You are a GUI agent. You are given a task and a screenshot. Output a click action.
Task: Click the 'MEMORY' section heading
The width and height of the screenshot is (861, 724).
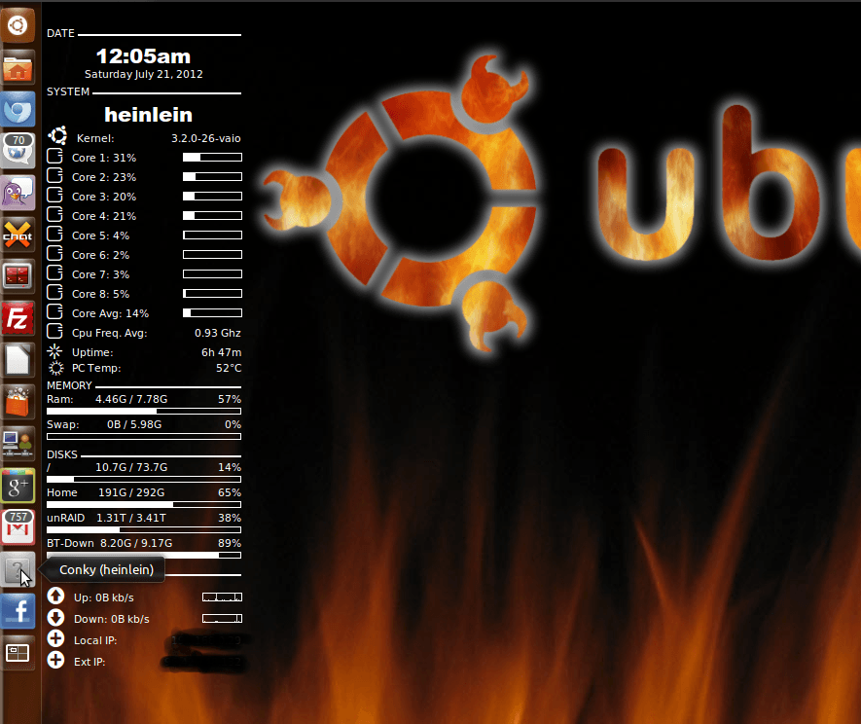tap(69, 385)
